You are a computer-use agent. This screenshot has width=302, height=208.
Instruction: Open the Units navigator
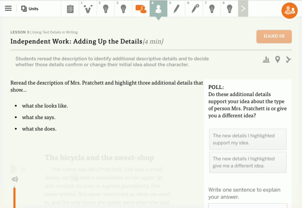click(x=30, y=9)
